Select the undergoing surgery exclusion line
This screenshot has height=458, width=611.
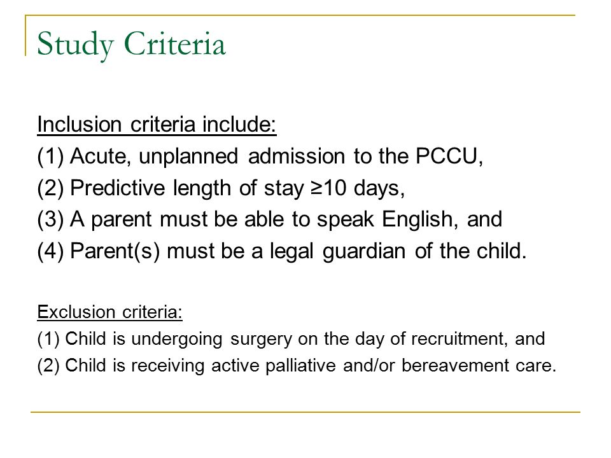[291, 339]
